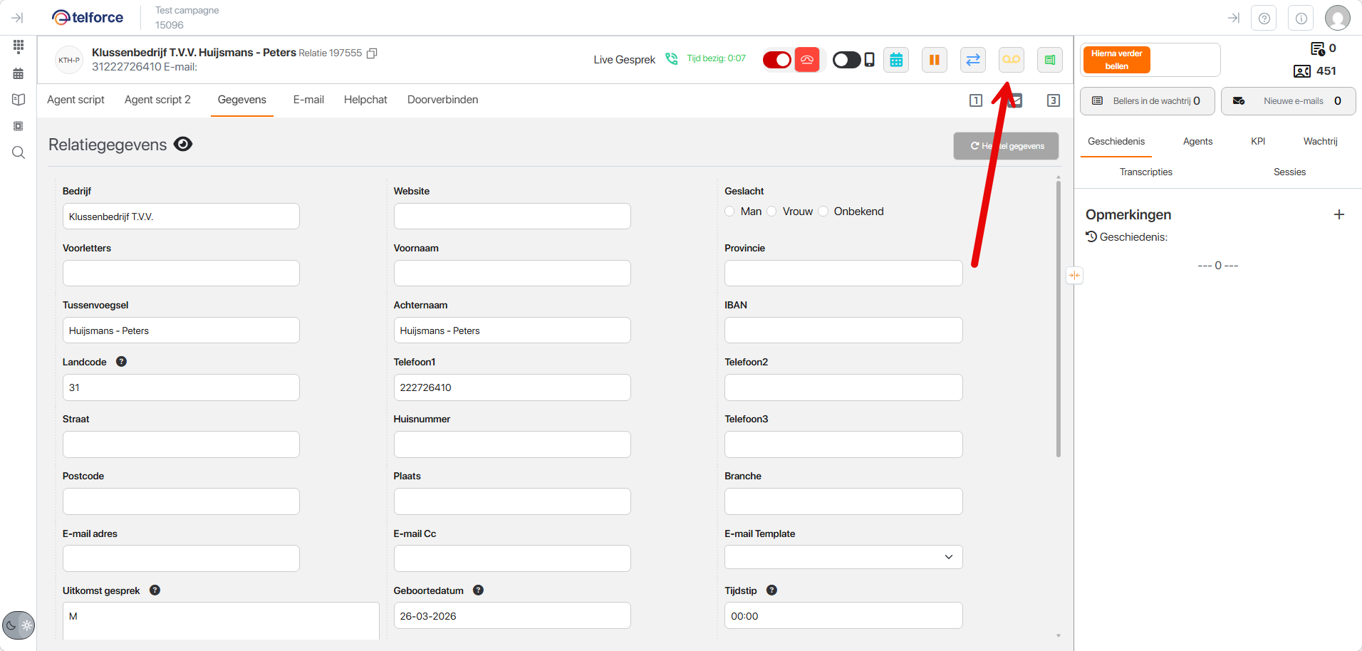Switch to the Helpchat tab
Viewport: 1362px width, 651px height.
pyautogui.click(x=365, y=100)
